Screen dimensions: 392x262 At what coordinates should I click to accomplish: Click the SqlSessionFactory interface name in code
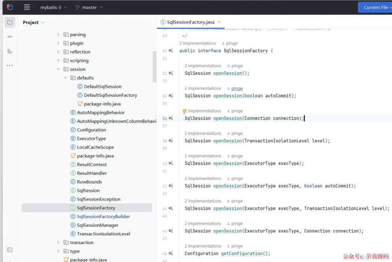click(245, 51)
